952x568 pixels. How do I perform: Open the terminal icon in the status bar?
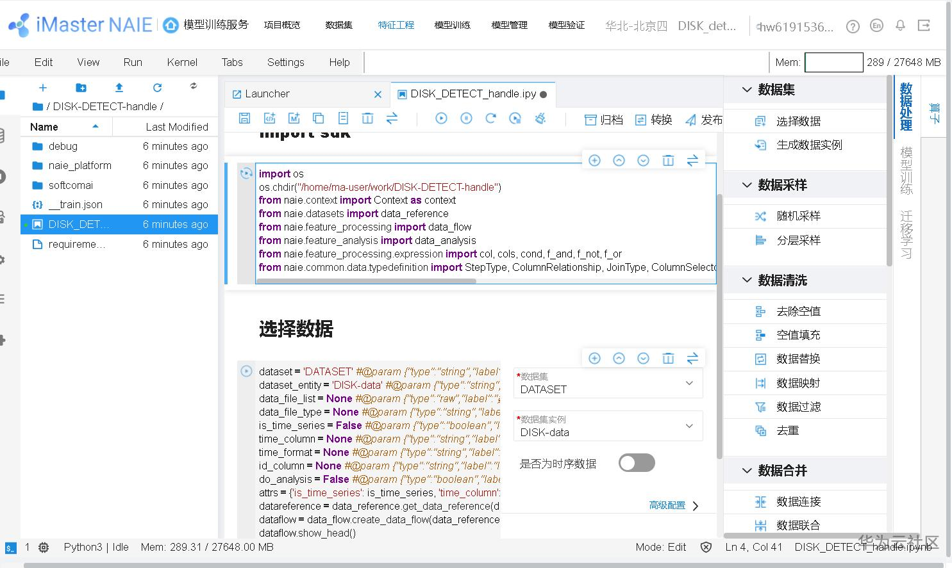click(10, 548)
